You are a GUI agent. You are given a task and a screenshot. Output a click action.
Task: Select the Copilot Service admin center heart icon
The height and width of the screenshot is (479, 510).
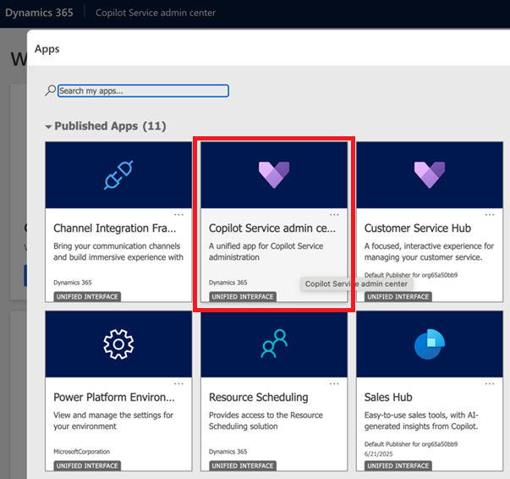pos(274,174)
